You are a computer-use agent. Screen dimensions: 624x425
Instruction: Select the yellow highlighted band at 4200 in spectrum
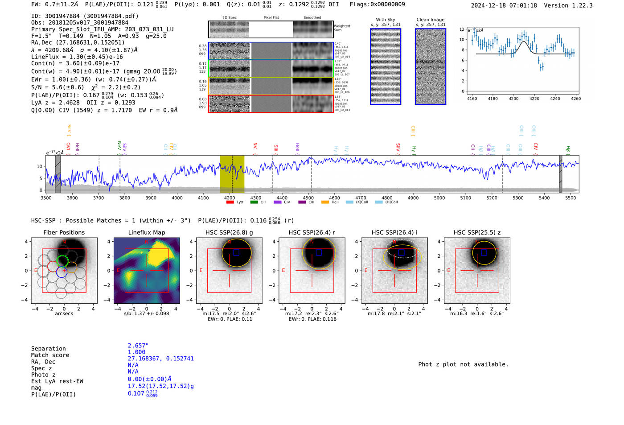coord(232,174)
